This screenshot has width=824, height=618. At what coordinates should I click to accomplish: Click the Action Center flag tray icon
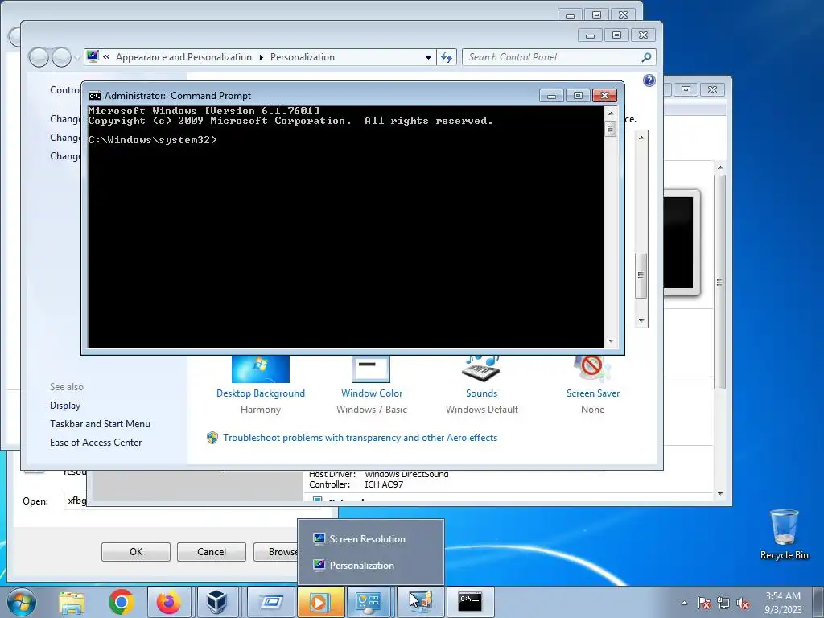tap(704, 603)
